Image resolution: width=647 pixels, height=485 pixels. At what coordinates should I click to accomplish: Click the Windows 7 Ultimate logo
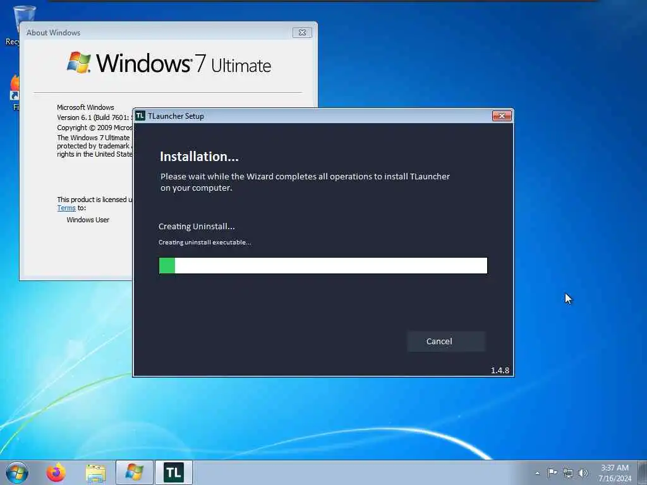[169, 63]
